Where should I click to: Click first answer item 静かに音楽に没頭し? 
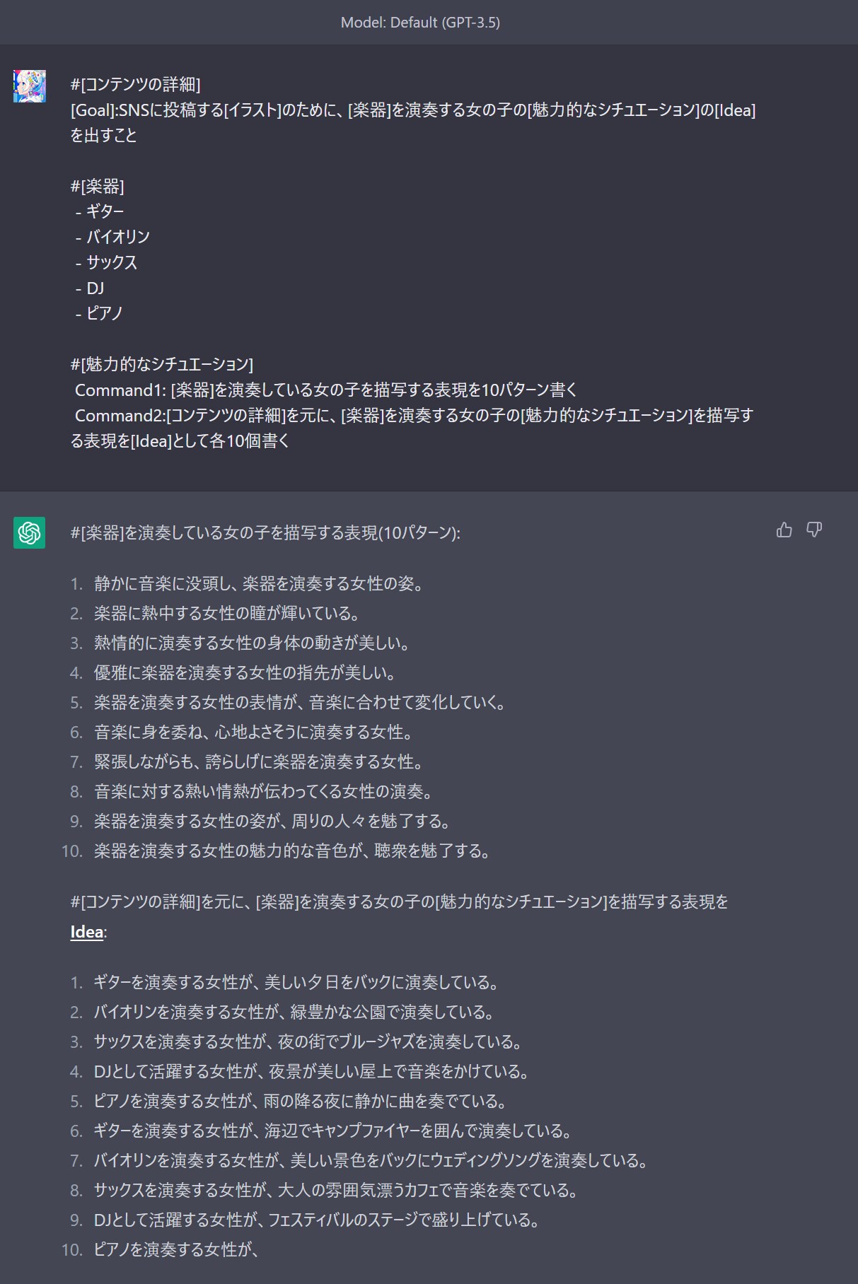pos(259,584)
